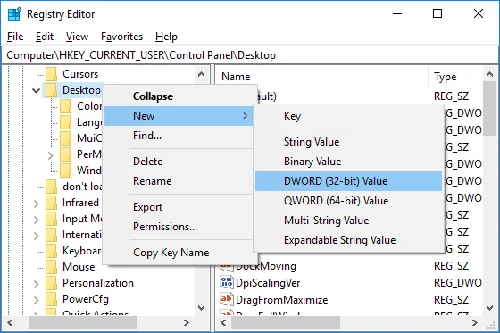Click tree pane scroll down arrow

point(201,308)
